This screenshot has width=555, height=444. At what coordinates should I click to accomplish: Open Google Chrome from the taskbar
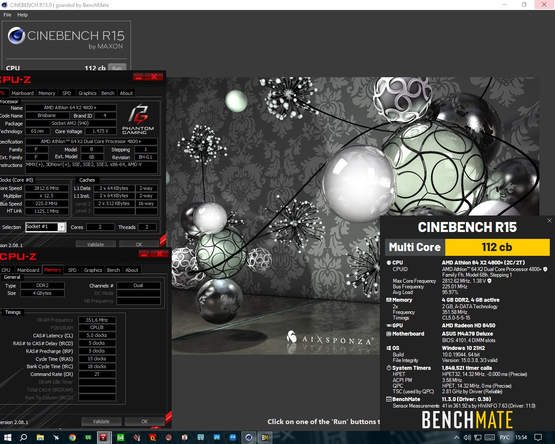coord(72,437)
